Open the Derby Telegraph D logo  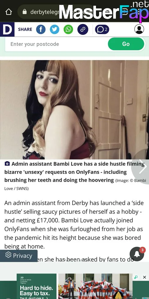7,29
